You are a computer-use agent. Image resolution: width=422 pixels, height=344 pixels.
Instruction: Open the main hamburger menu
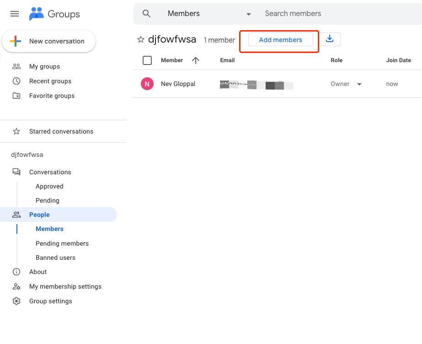(15, 14)
